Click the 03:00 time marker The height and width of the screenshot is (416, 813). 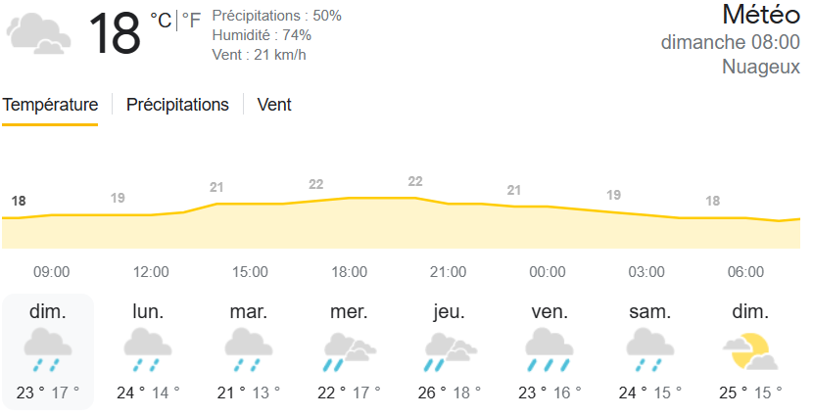pyautogui.click(x=646, y=272)
